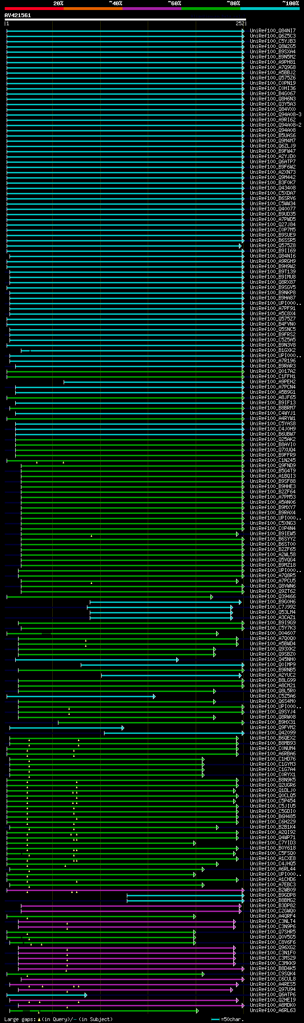Click label UniRef100_A7R196
This screenshot has height=1023, width=304.
(x=273, y=361)
